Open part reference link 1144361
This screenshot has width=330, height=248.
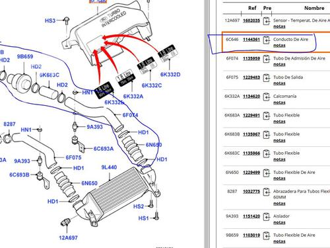(251, 40)
